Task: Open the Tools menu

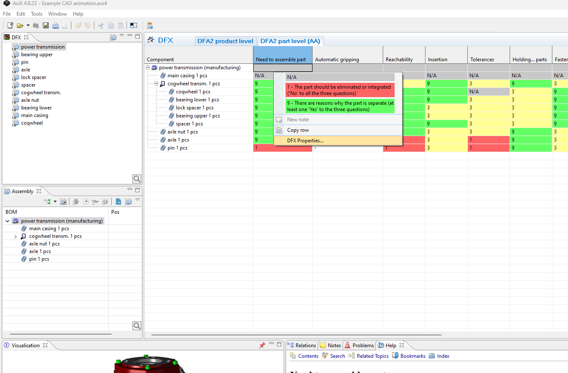Action: 36,14
